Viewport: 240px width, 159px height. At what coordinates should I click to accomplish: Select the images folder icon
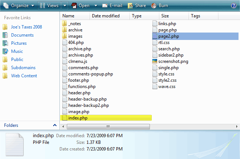[65, 36]
